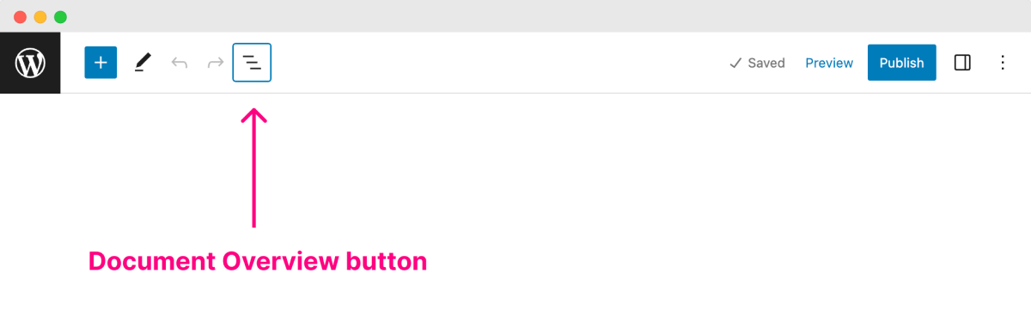
Task: Publish the post
Action: click(x=901, y=63)
